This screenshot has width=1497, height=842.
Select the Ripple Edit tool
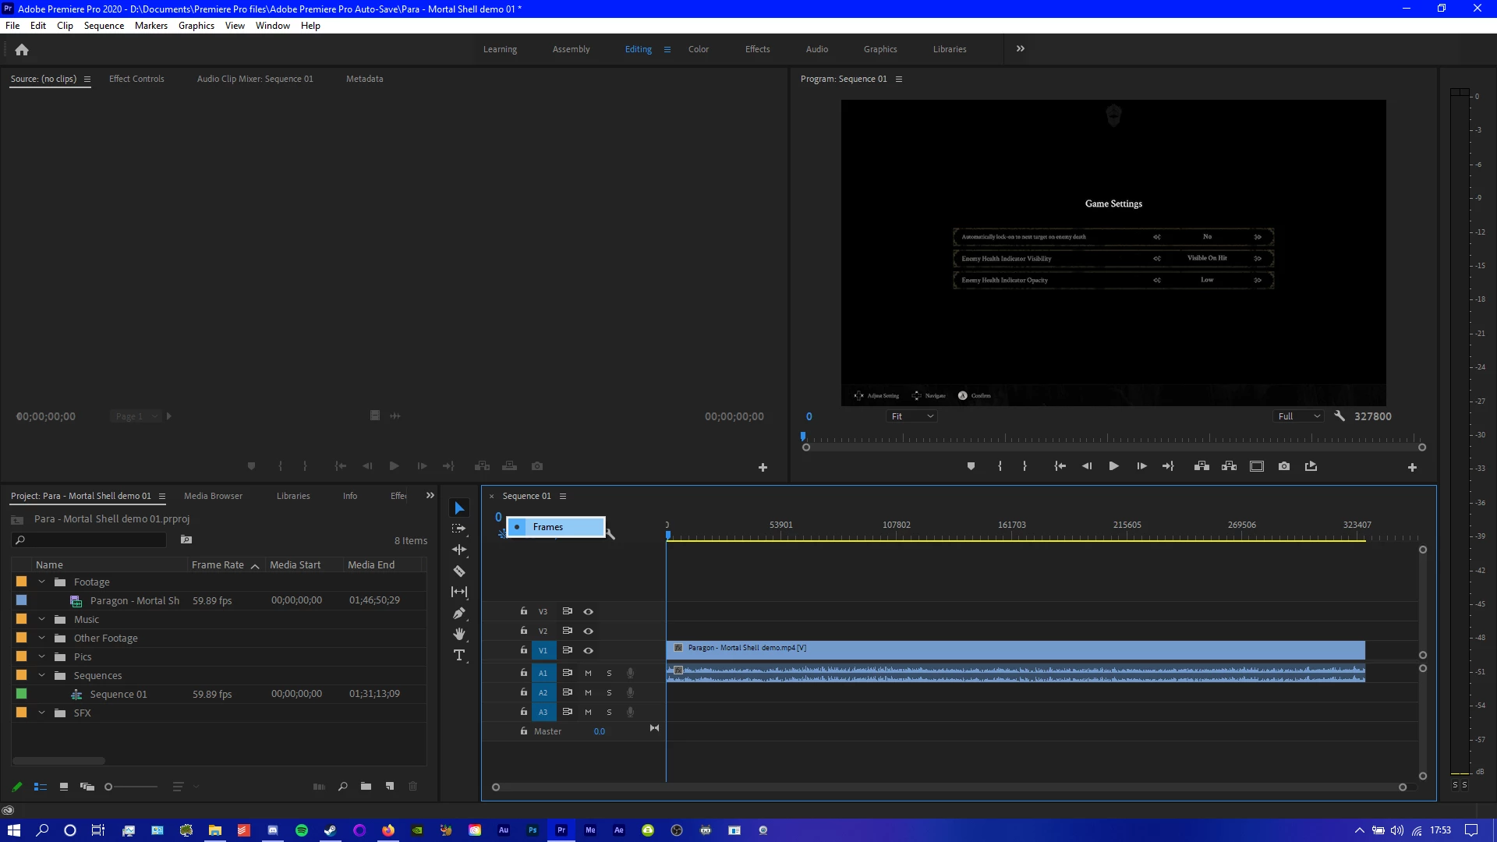(459, 550)
